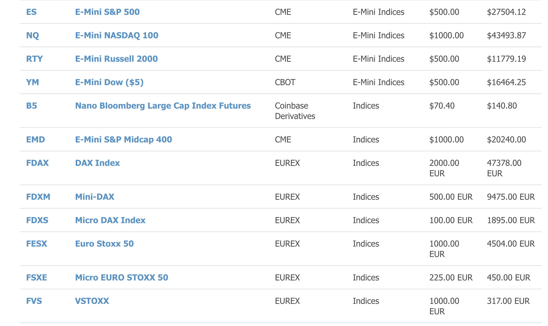Select the $16464.25 margin value
Screen dimensions: 548x326
click(x=507, y=82)
